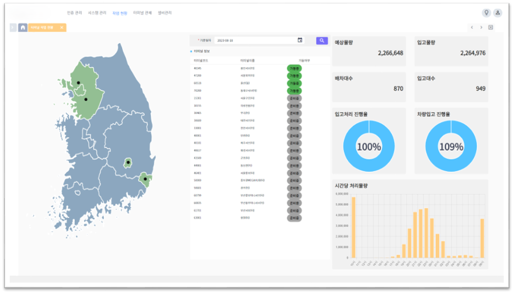Select terminal code 61701 cell
Viewport: 514px width, 294px height.
click(x=197, y=210)
